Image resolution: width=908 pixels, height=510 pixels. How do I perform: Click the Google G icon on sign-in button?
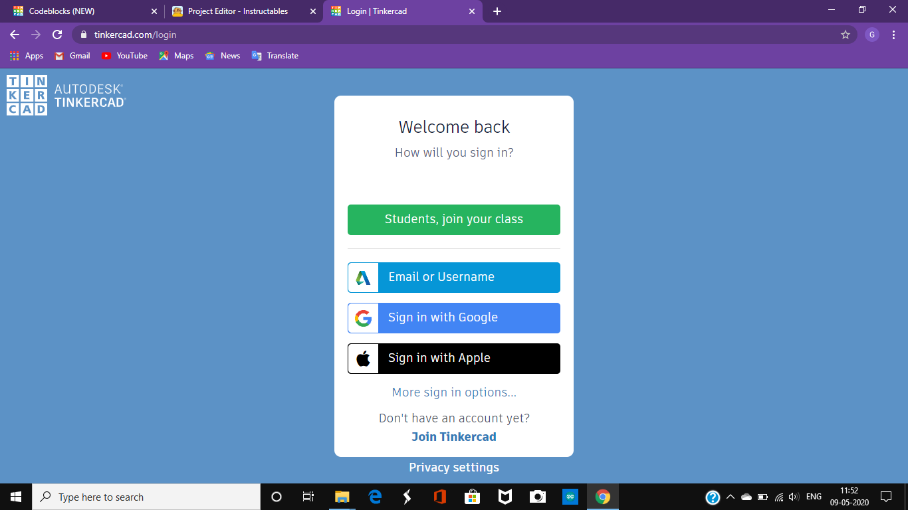362,318
